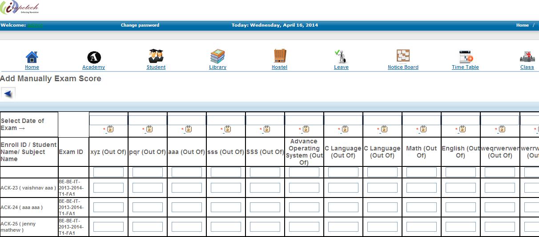Open the Leave icon
Screen dimensions: 539x237
tap(341, 56)
